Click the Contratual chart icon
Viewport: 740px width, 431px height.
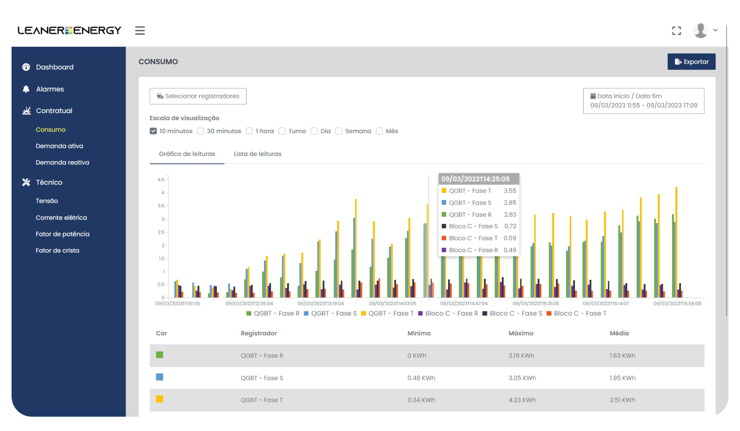pyautogui.click(x=26, y=111)
